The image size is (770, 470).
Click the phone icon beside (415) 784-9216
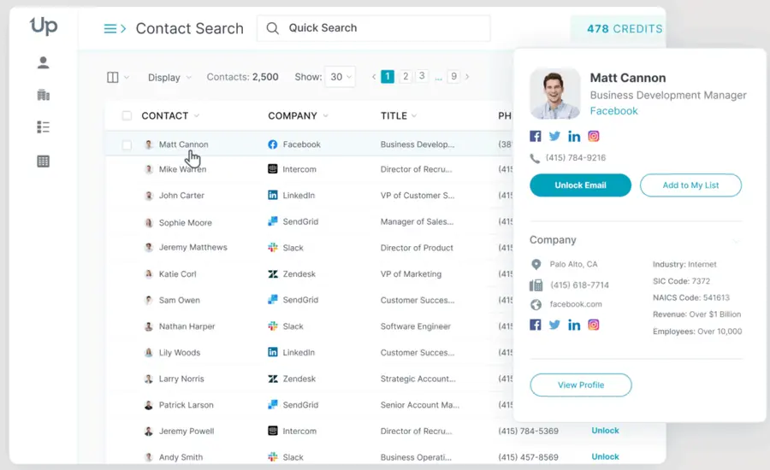tap(535, 158)
